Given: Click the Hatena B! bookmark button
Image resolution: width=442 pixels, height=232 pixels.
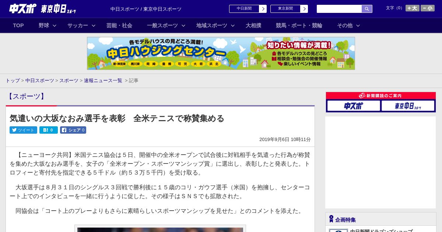Looking at the screenshot, I should click(x=49, y=130).
